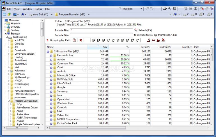Click the folder tree vertical scrollbar thumb
216x137 pixels.
tap(42, 29)
